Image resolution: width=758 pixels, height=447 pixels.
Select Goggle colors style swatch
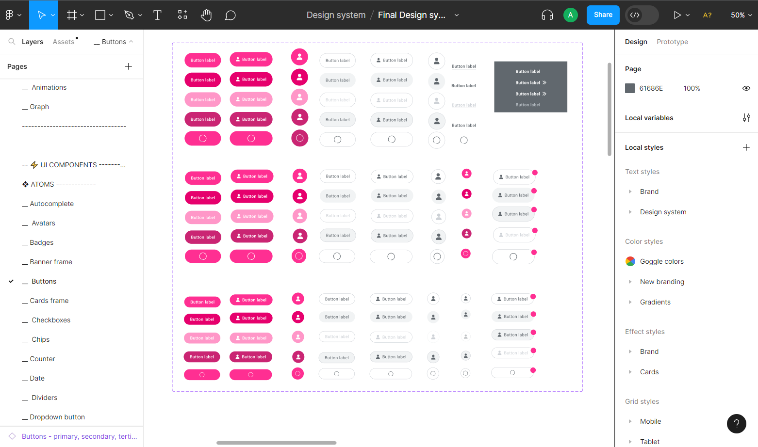(x=630, y=261)
